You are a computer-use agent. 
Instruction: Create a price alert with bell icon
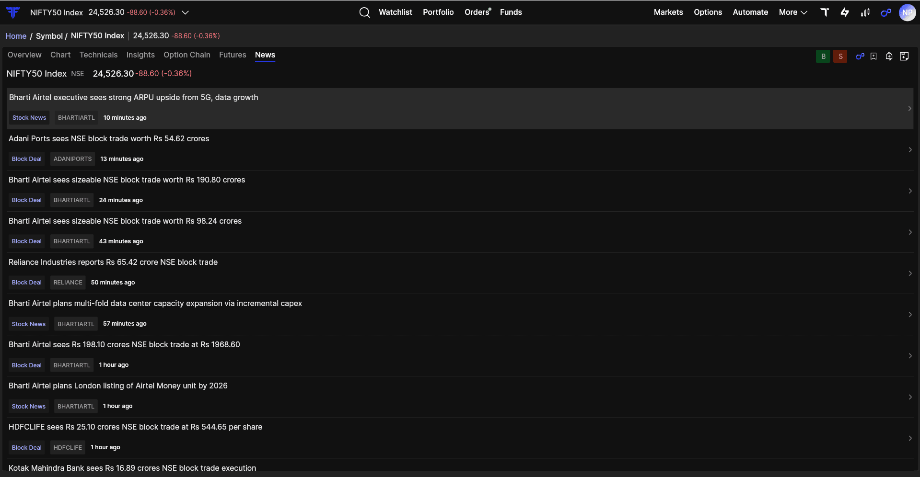(889, 57)
